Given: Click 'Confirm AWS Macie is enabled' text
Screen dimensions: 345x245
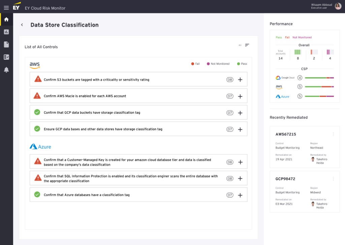Looking at the screenshot, I should [x=85, y=96].
